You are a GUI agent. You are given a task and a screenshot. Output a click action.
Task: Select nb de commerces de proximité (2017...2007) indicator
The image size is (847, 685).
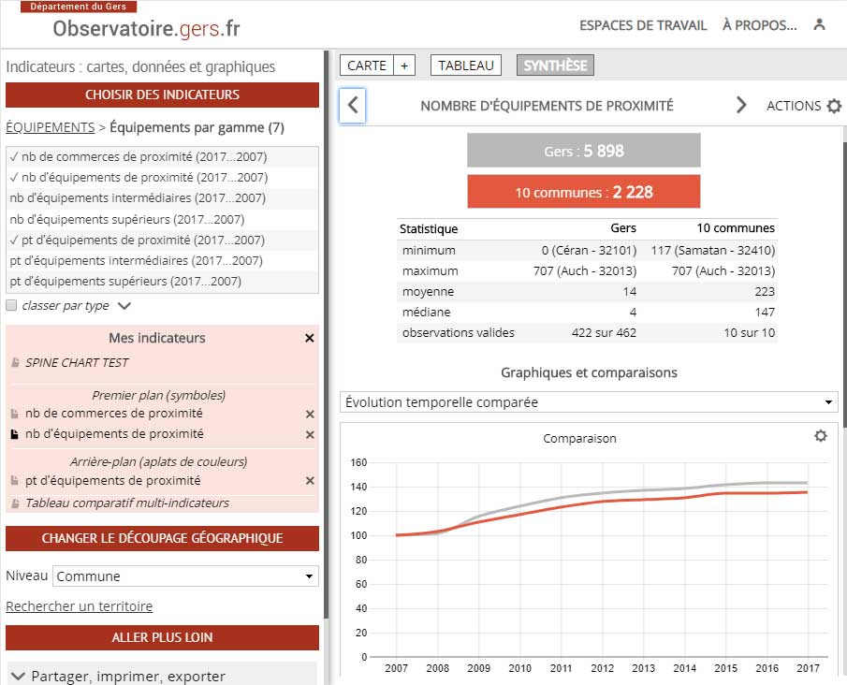(162, 156)
